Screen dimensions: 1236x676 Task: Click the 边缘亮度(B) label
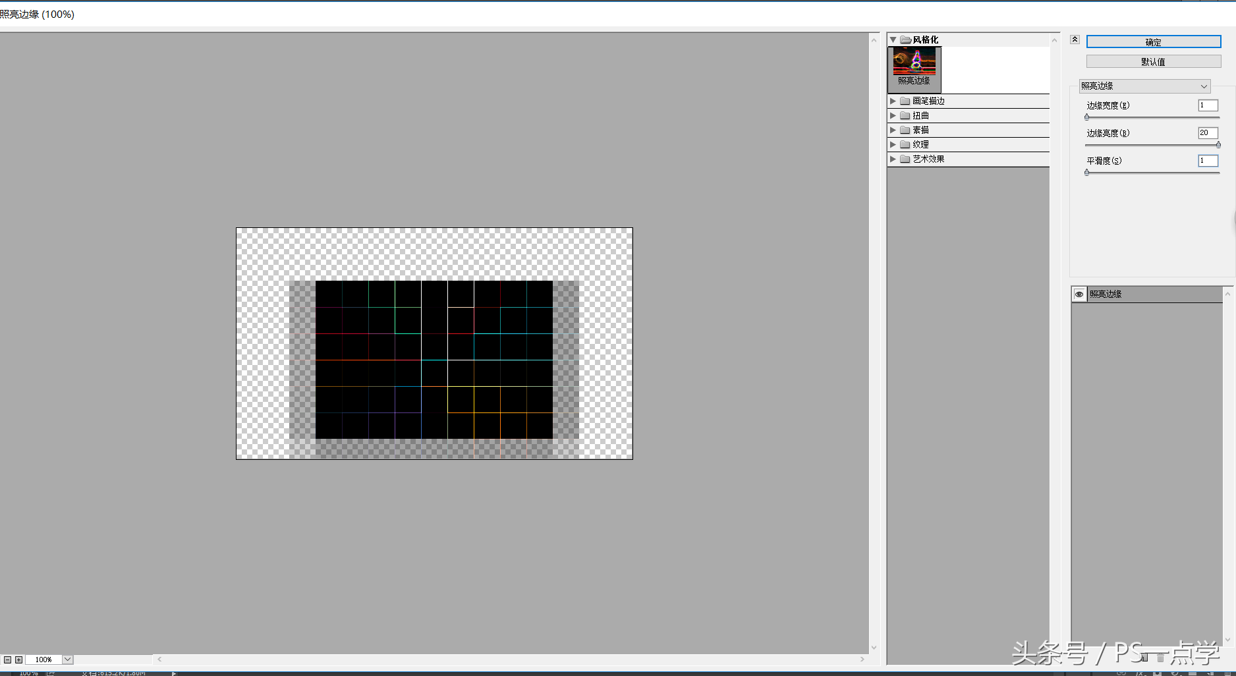point(1108,132)
